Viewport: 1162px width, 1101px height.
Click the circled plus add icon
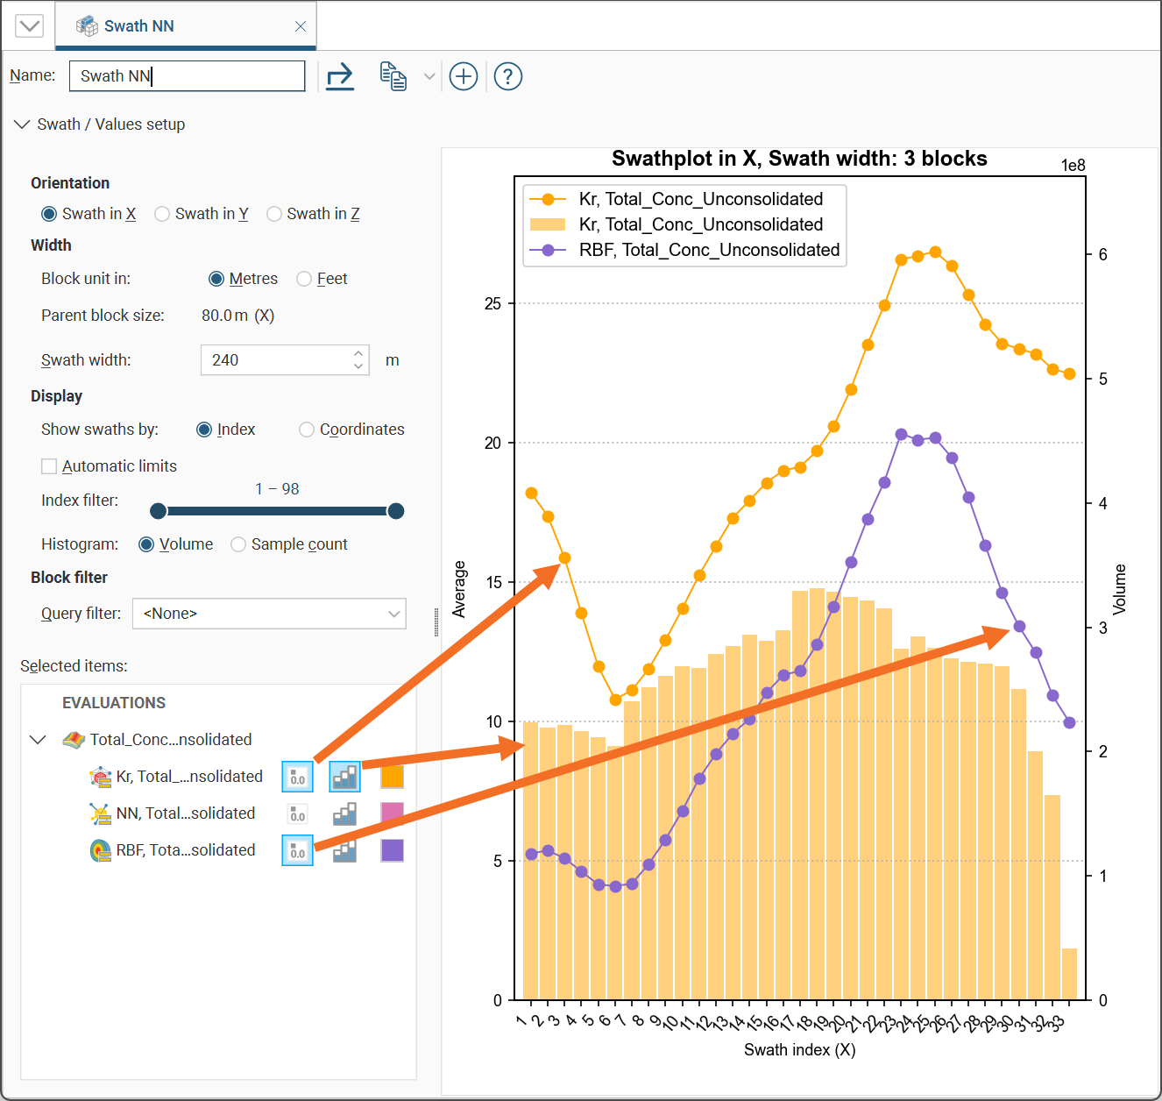(x=463, y=76)
